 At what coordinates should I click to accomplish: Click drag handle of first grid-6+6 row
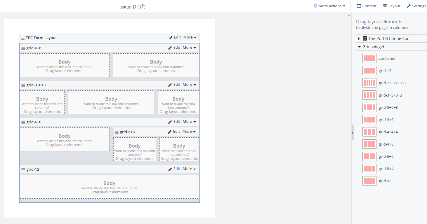pyautogui.click(x=23, y=48)
